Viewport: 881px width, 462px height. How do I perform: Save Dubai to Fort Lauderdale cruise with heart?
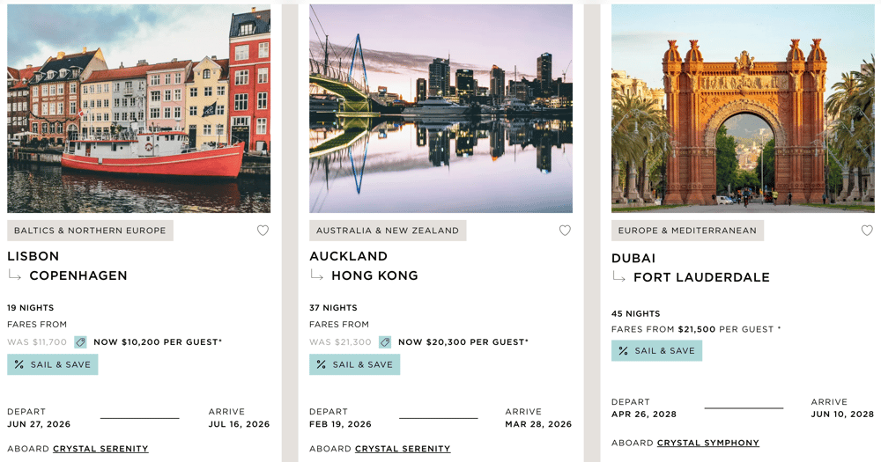pyautogui.click(x=867, y=231)
